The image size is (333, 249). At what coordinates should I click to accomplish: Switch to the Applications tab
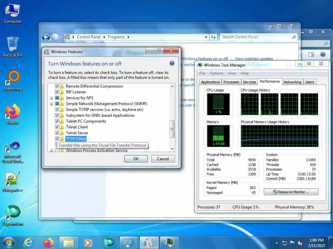(210, 82)
